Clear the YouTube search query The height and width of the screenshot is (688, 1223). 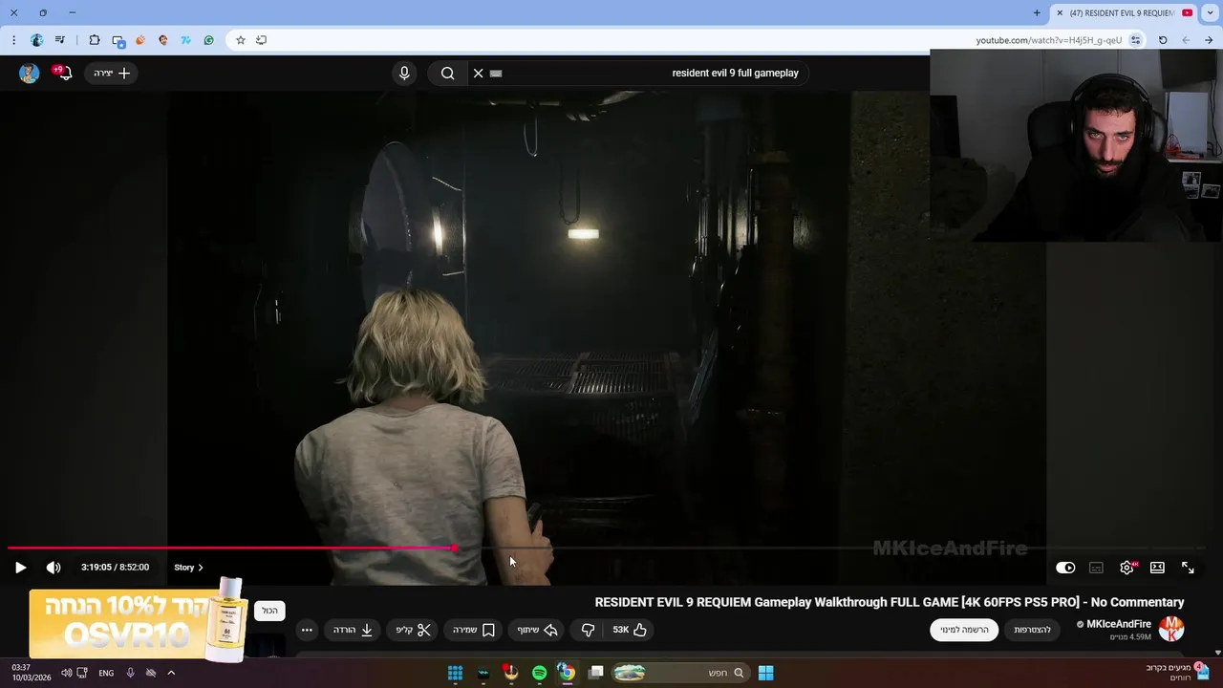tap(479, 73)
